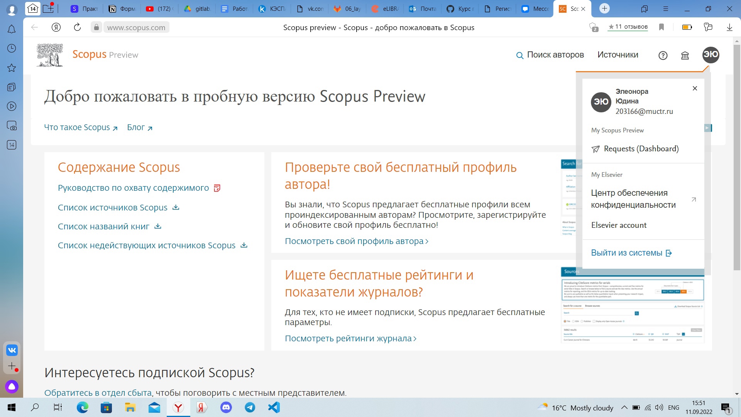The height and width of the screenshot is (417, 741).
Task: Switch to the gitlab tab
Action: coord(197,8)
